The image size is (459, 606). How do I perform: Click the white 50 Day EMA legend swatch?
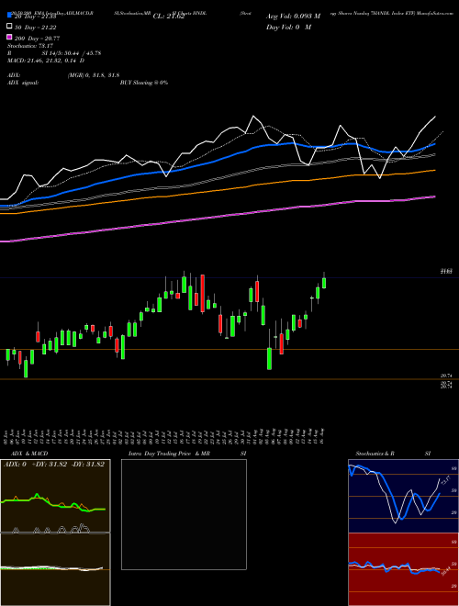(x=9, y=27)
